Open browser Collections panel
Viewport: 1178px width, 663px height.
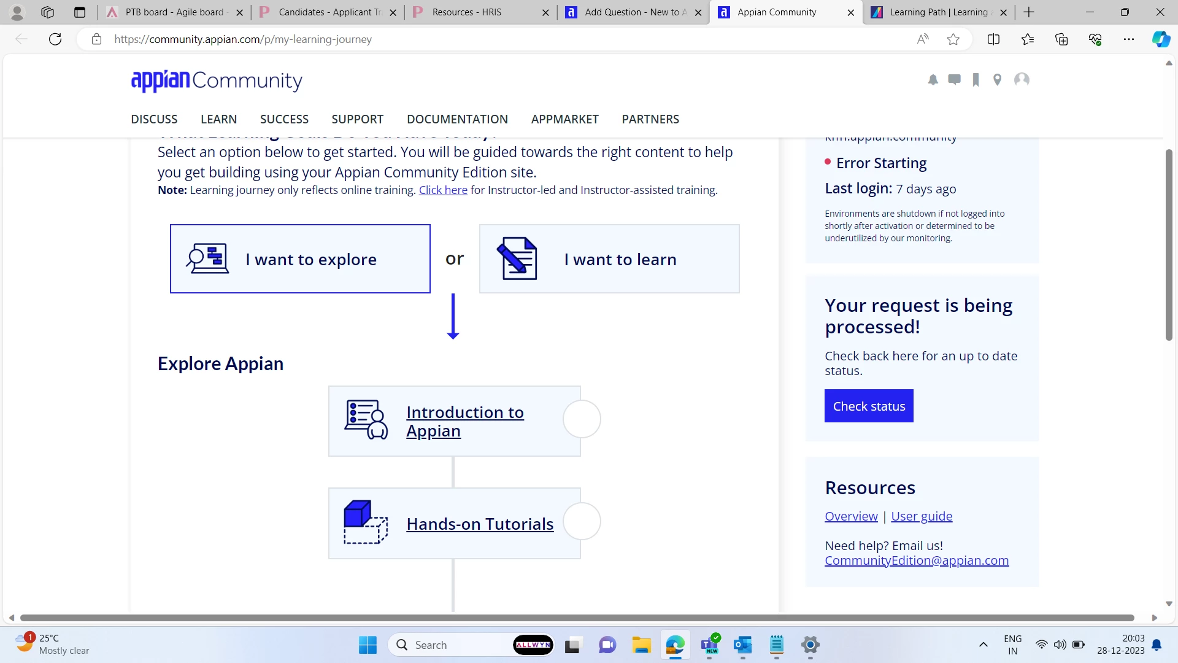[1061, 39]
